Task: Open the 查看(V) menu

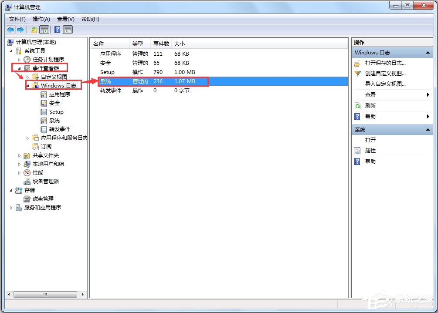Action: 65,19
